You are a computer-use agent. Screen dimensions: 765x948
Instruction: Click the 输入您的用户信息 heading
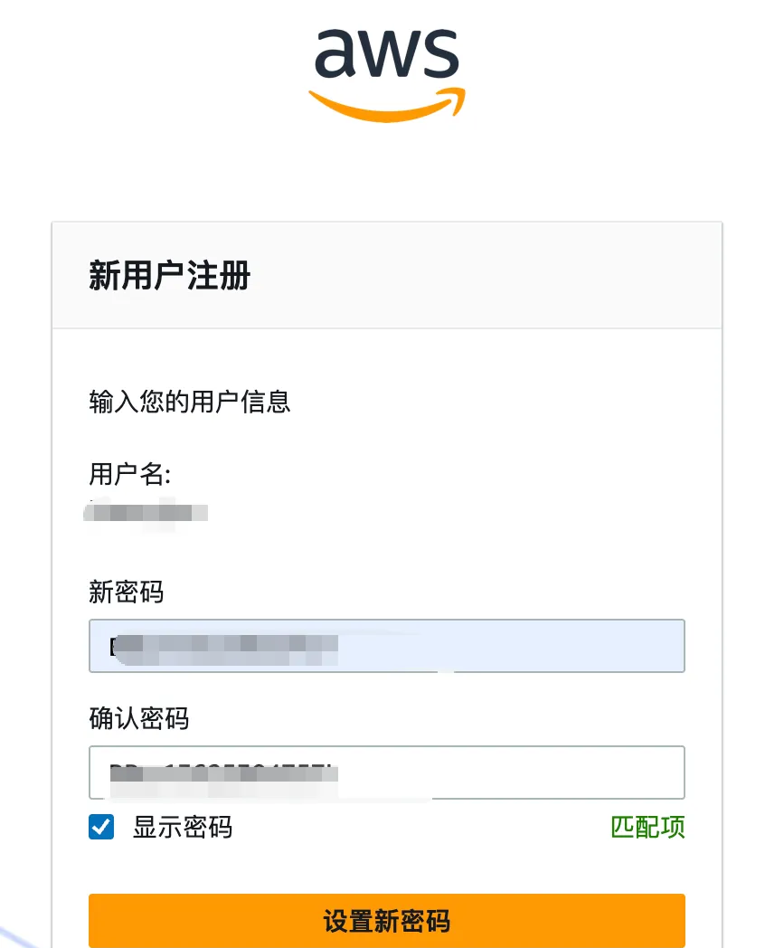[x=189, y=402]
